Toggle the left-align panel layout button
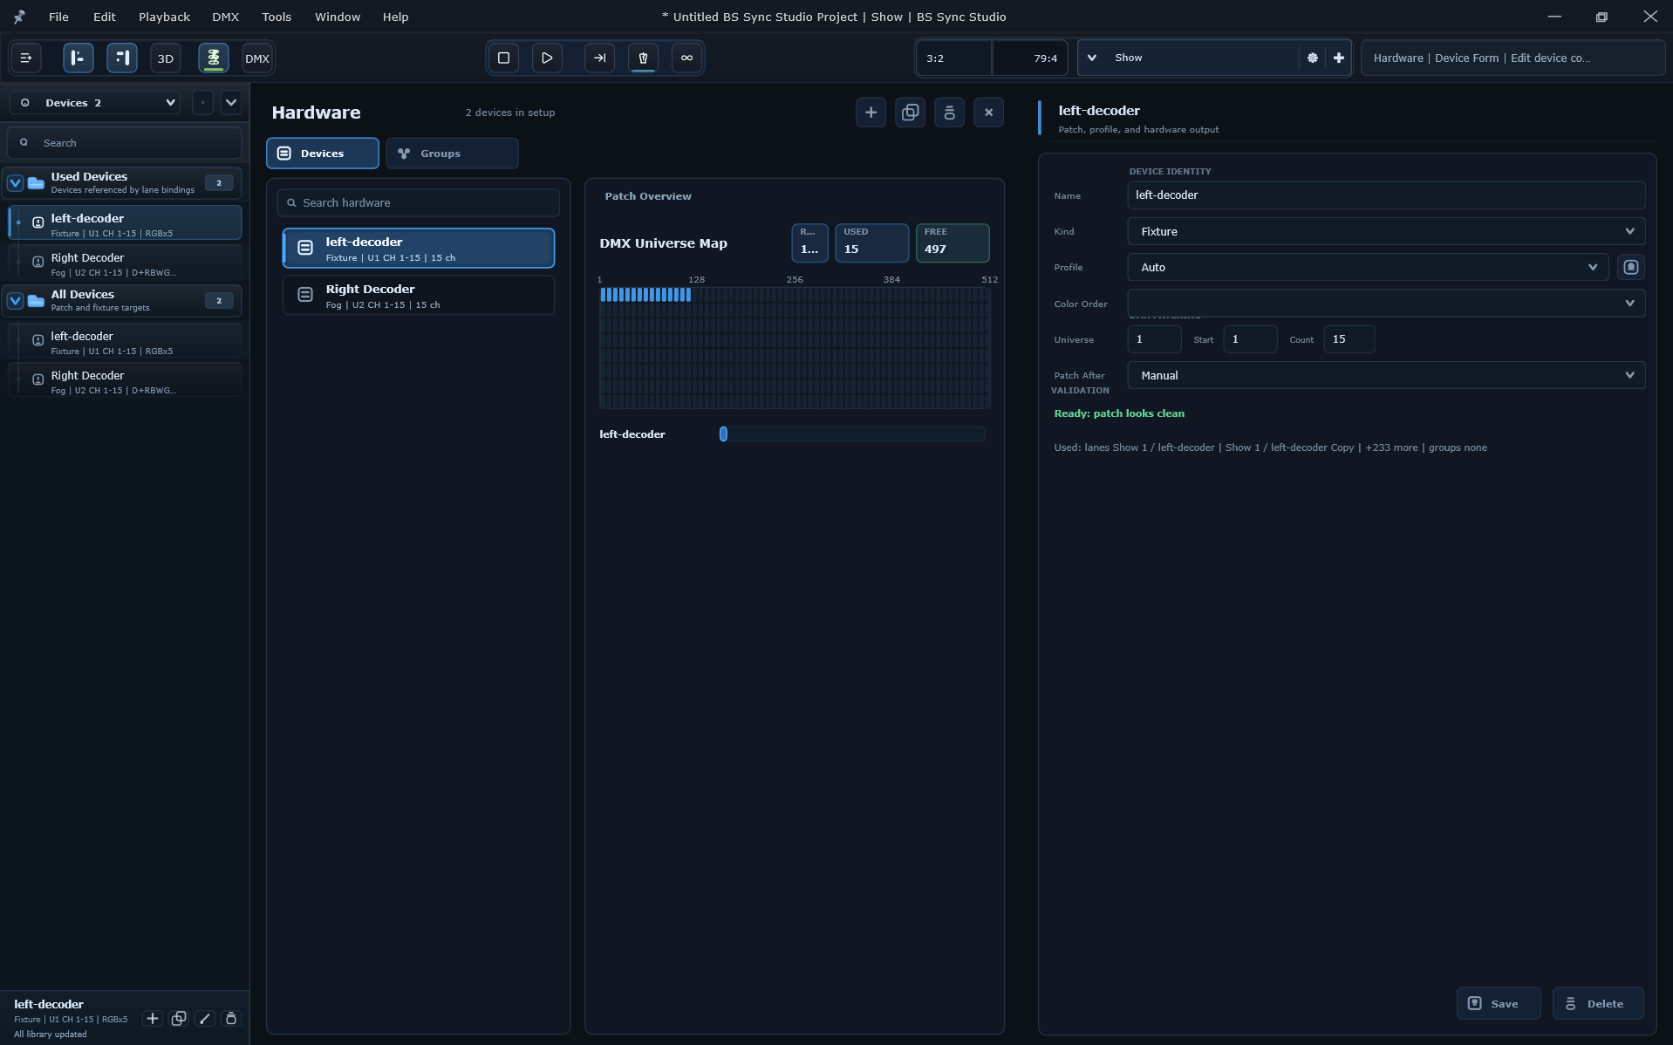The width and height of the screenshot is (1673, 1045). 79,58
